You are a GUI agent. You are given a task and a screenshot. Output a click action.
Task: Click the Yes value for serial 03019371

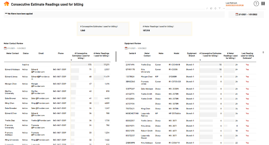tap(247, 126)
